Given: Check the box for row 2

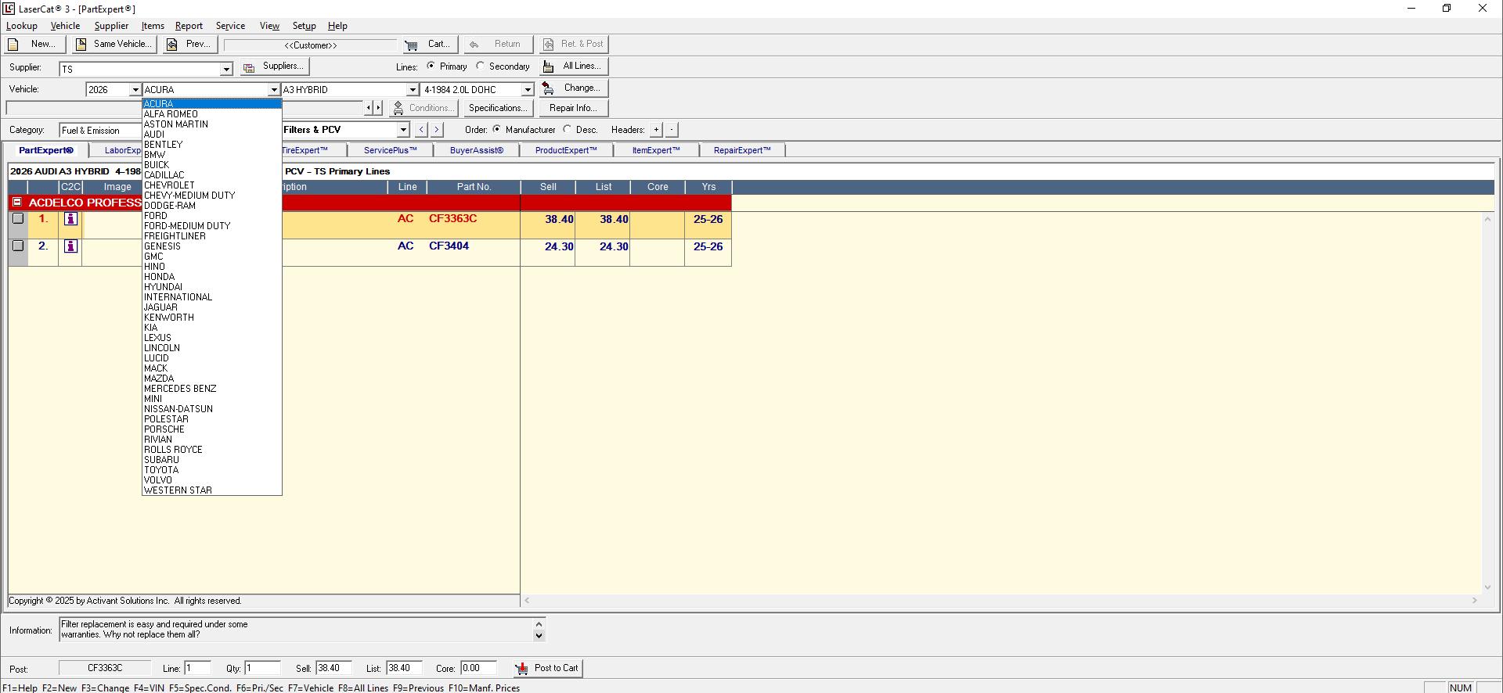Looking at the screenshot, I should (18, 246).
